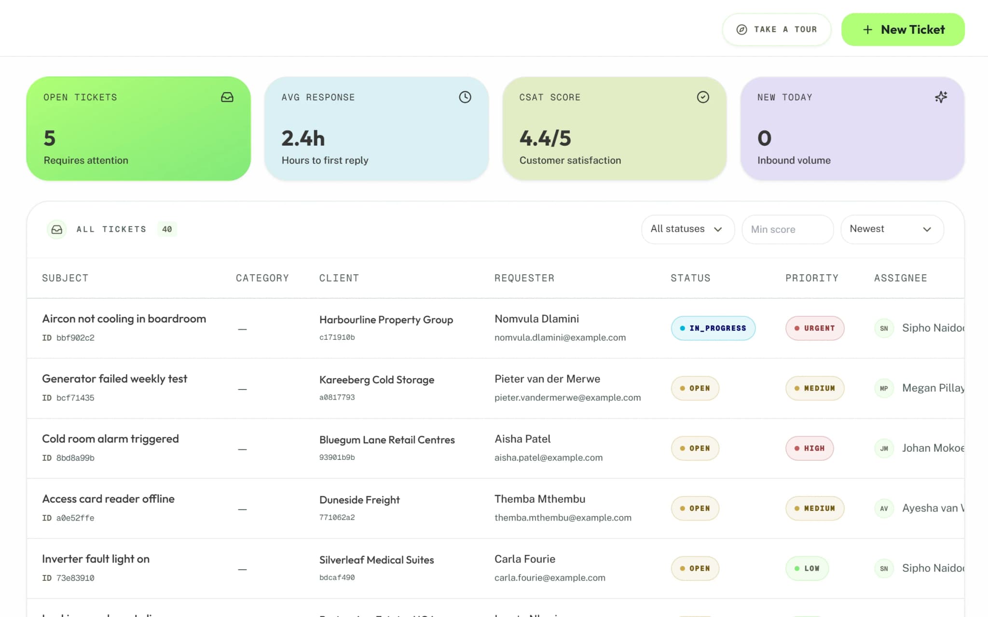Sort by the Subject column header
The height and width of the screenshot is (617, 988).
[x=65, y=278]
